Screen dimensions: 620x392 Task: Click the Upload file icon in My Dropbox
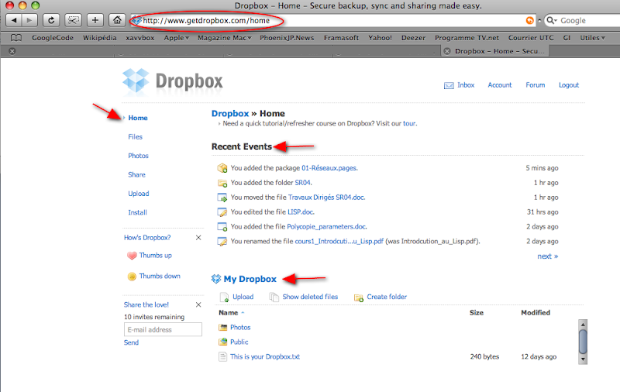pyautogui.click(x=224, y=297)
